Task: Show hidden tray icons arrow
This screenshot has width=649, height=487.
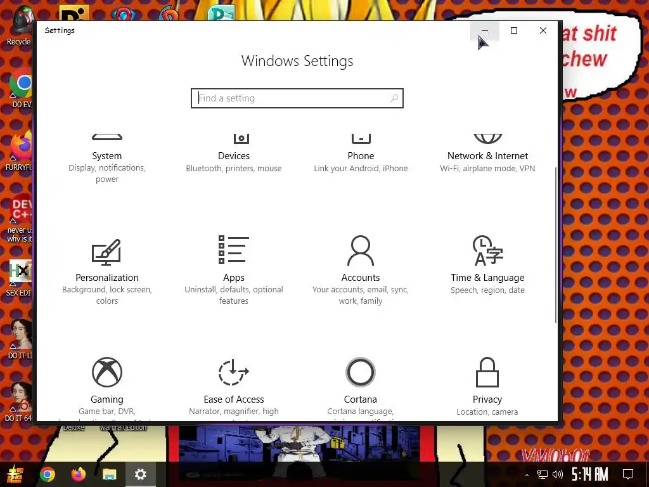Action: [x=527, y=474]
